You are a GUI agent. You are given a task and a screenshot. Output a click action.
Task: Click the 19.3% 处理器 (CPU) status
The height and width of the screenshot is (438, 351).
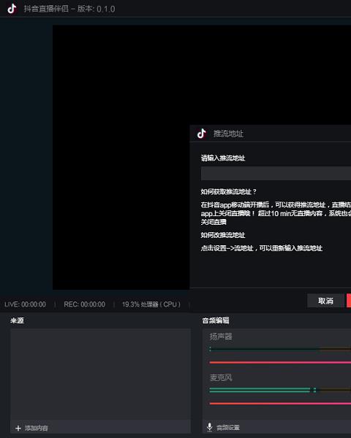point(151,304)
